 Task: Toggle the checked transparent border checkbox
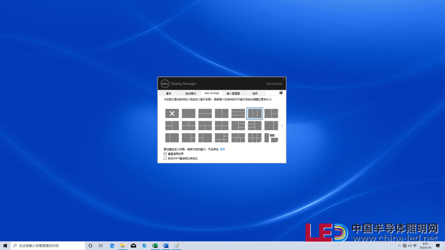tap(165, 154)
